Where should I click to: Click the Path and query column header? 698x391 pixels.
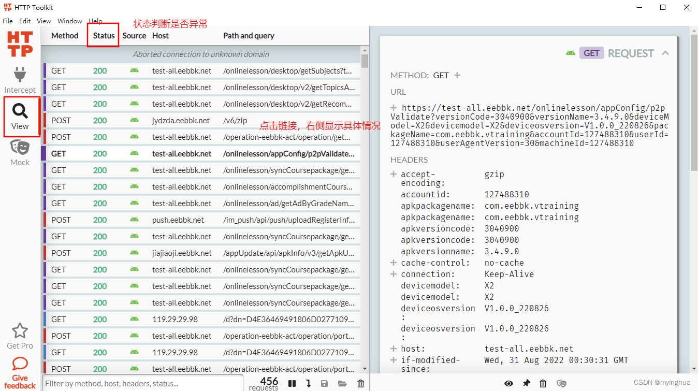[x=249, y=36]
